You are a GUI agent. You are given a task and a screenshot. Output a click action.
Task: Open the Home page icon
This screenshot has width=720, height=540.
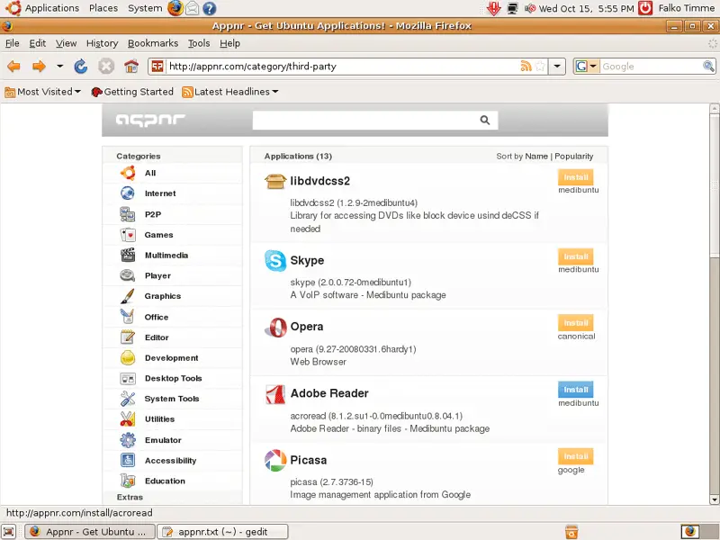pos(131,67)
